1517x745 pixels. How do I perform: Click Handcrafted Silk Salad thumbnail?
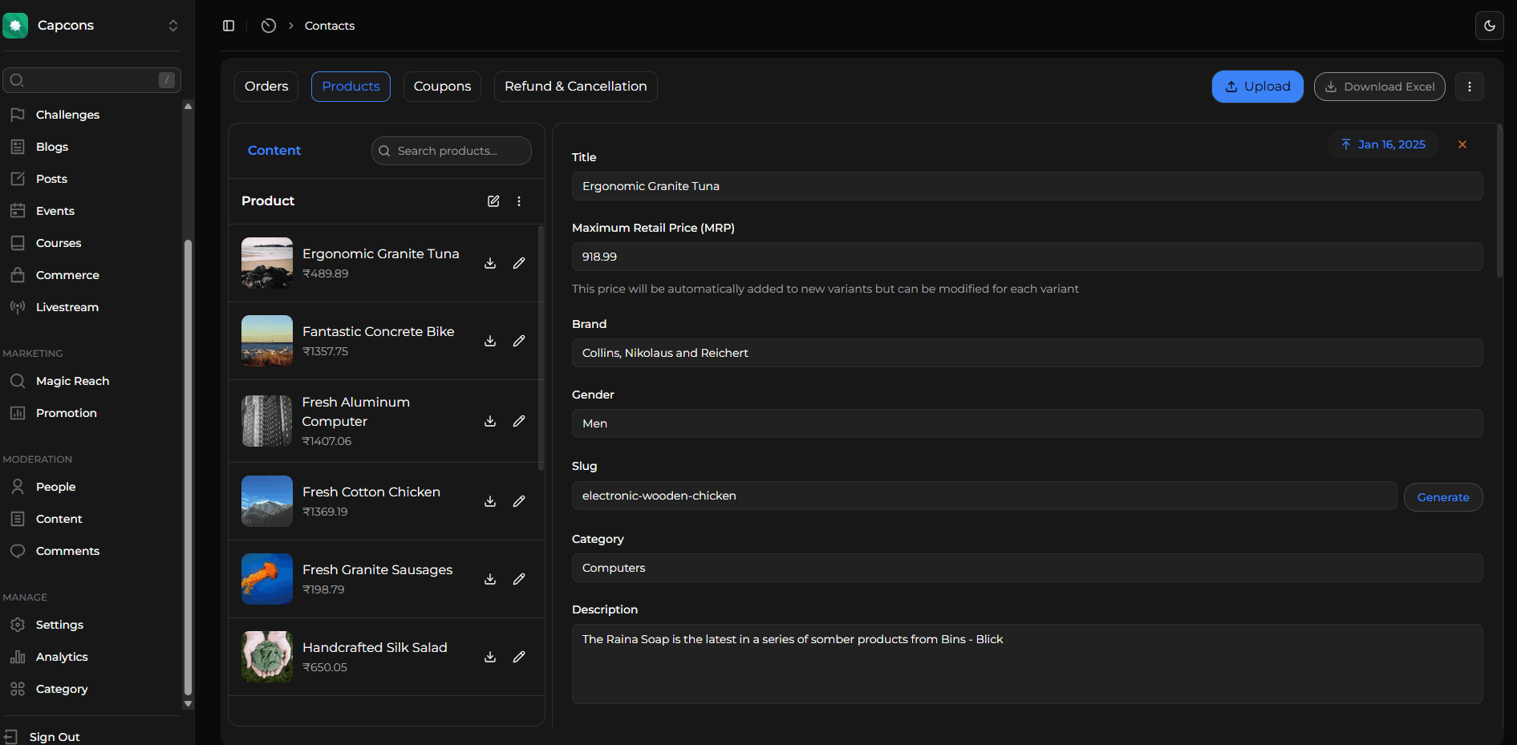pos(267,657)
